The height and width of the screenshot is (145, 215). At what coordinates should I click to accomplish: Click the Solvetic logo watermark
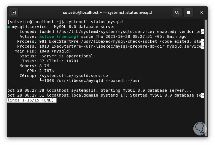tap(199, 128)
